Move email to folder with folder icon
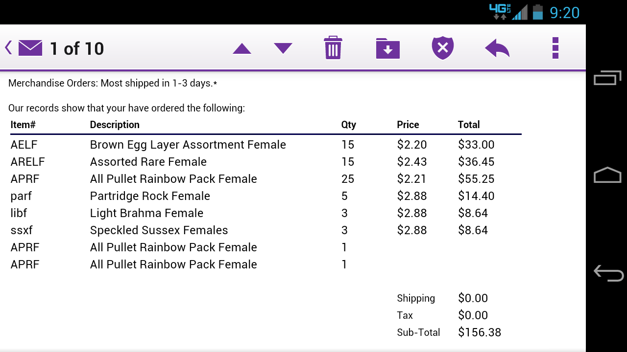Viewport: 627px width, 352px height. pos(387,48)
